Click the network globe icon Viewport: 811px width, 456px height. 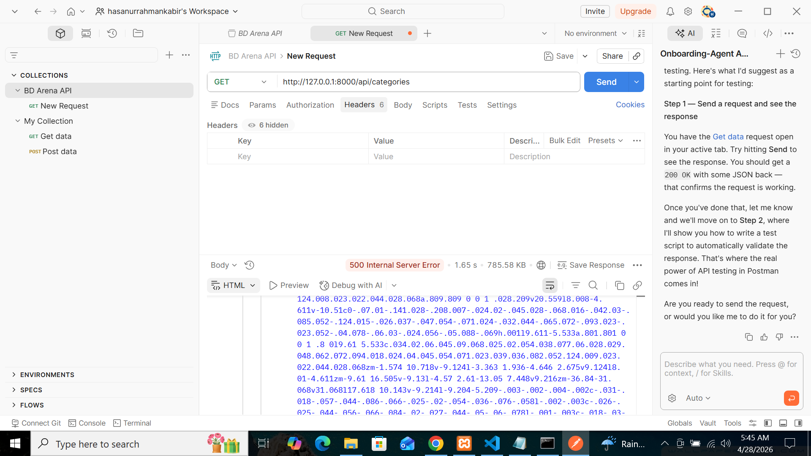click(541, 265)
